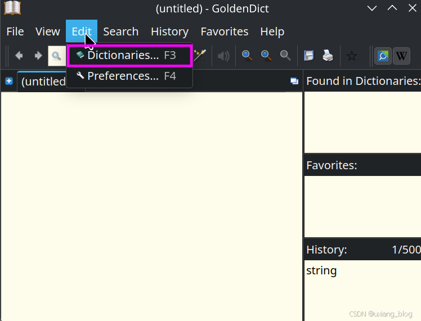Image resolution: width=421 pixels, height=321 pixels.
Task: Click the speaker pronounce word icon
Action: [223, 56]
